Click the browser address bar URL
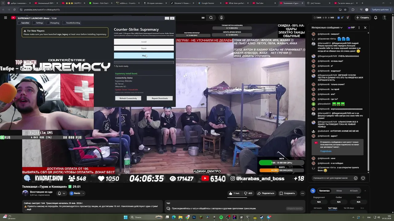This screenshot has width=394, height=221. point(42,10)
